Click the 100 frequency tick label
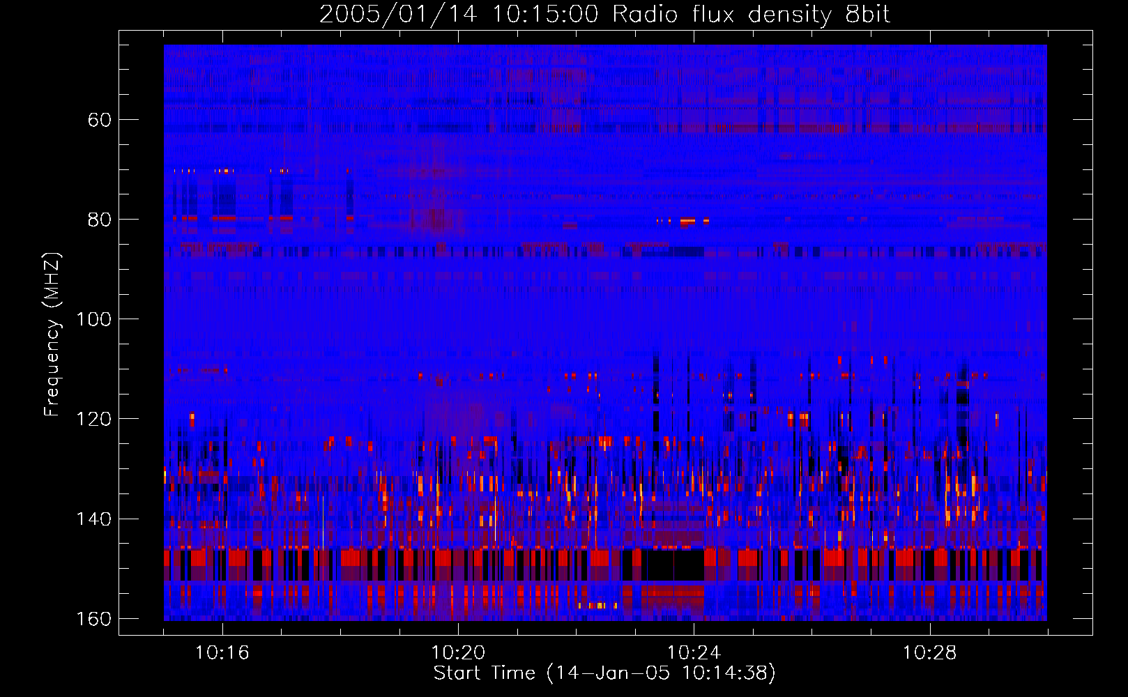 click(x=93, y=319)
